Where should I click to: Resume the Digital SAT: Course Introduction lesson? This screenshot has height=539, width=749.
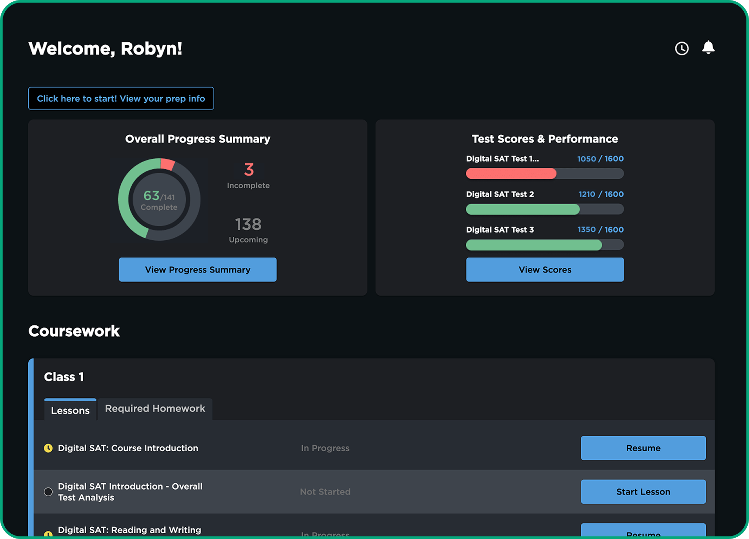point(643,448)
